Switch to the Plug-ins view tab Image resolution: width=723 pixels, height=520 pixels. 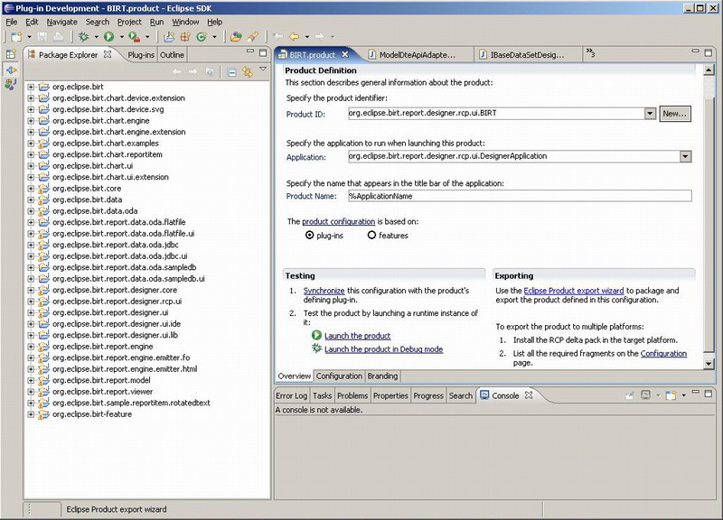[141, 55]
